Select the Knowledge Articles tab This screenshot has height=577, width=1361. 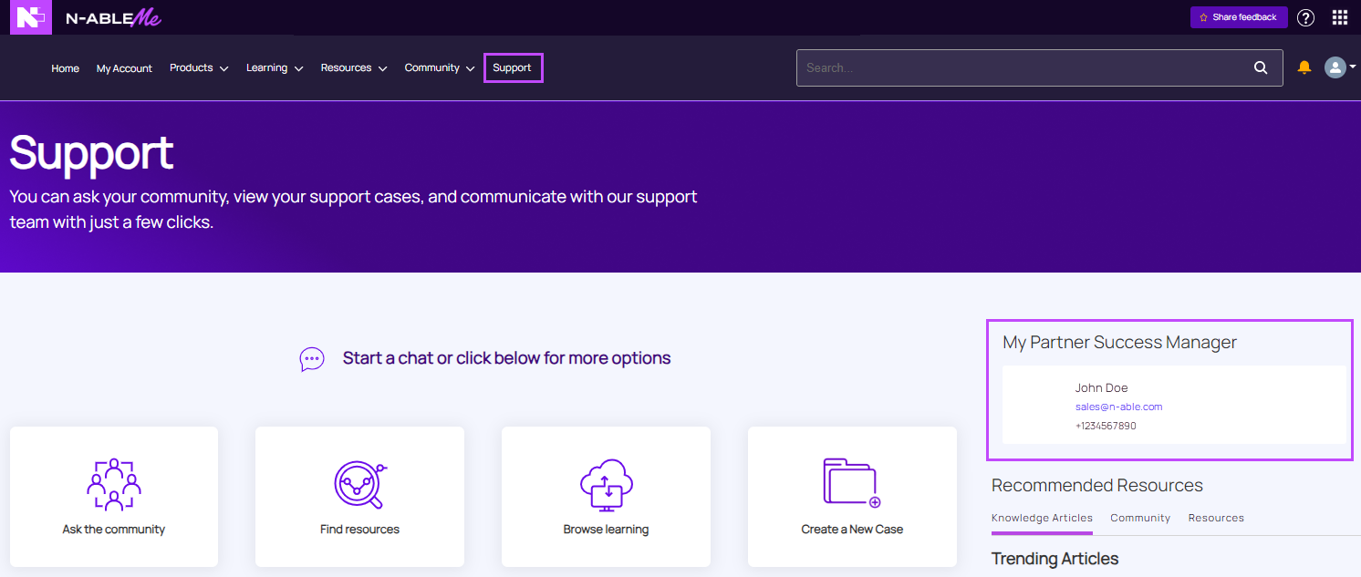click(x=1042, y=518)
